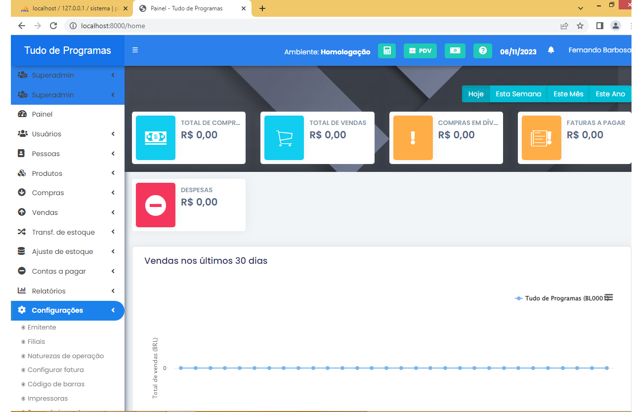Open the PDV button
The width and height of the screenshot is (633, 412).
click(x=420, y=51)
